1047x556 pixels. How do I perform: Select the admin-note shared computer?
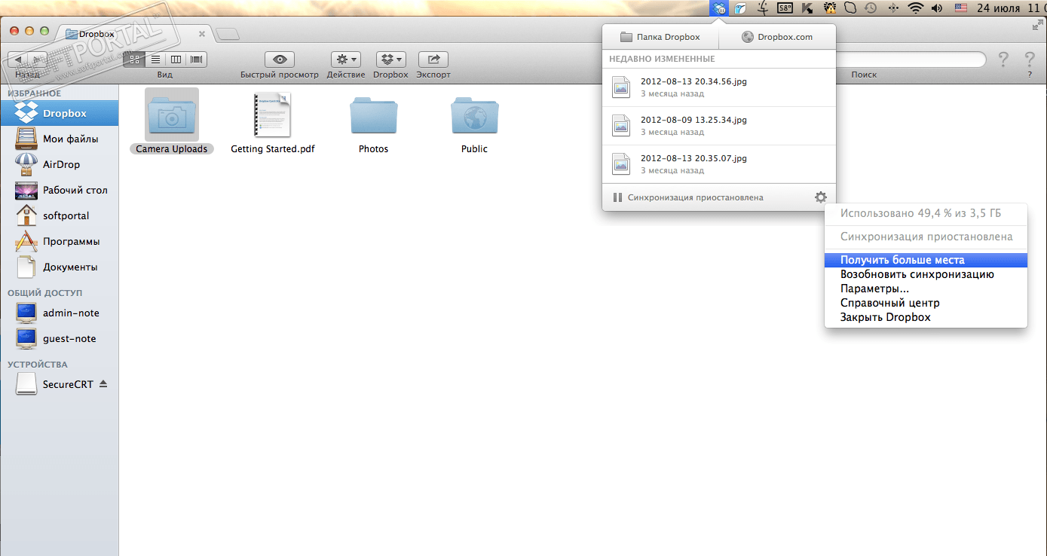(x=60, y=313)
